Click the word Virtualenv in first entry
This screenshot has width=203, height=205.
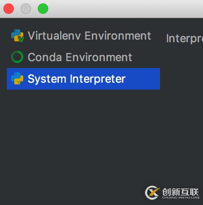click(x=54, y=36)
